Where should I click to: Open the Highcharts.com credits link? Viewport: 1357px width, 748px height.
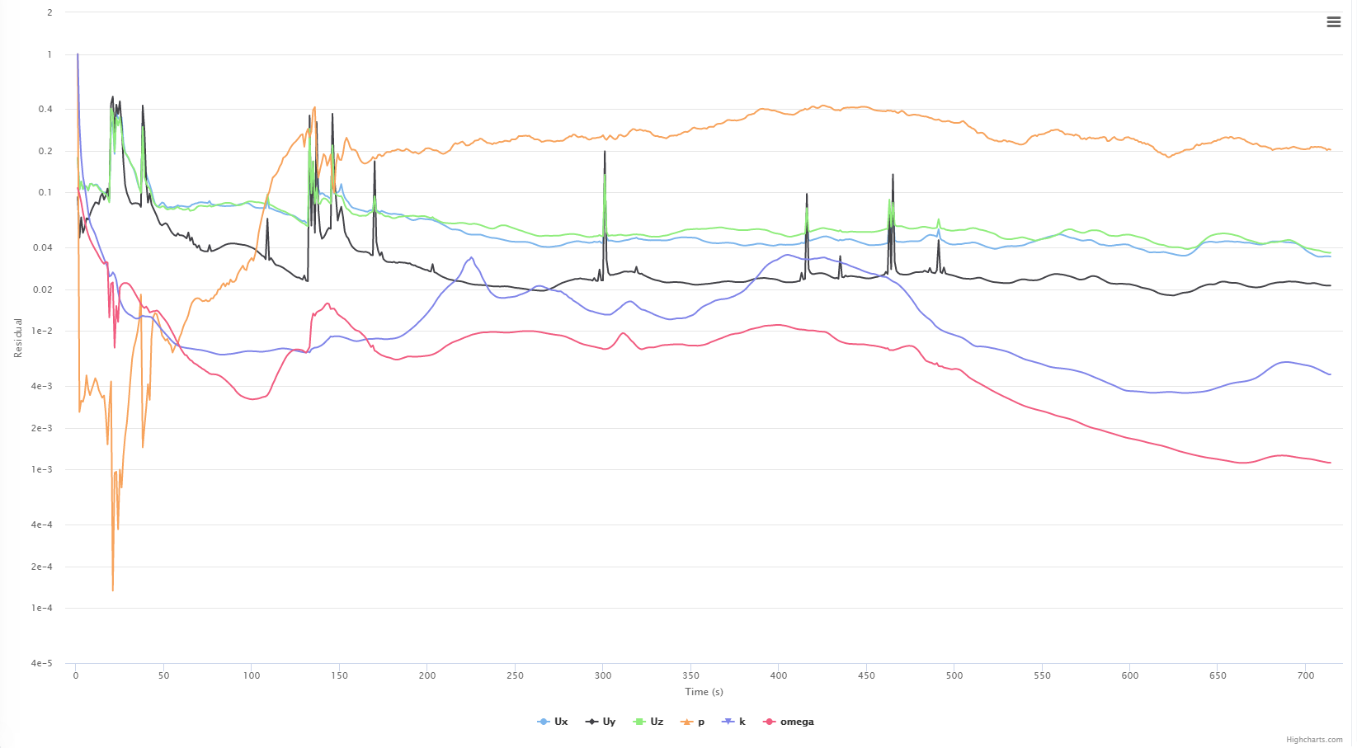(1314, 740)
